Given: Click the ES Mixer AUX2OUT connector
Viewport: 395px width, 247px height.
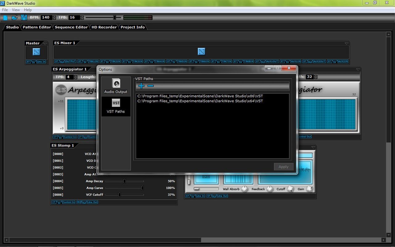Looking at the screenshot, I should pyautogui.click(x=319, y=61).
